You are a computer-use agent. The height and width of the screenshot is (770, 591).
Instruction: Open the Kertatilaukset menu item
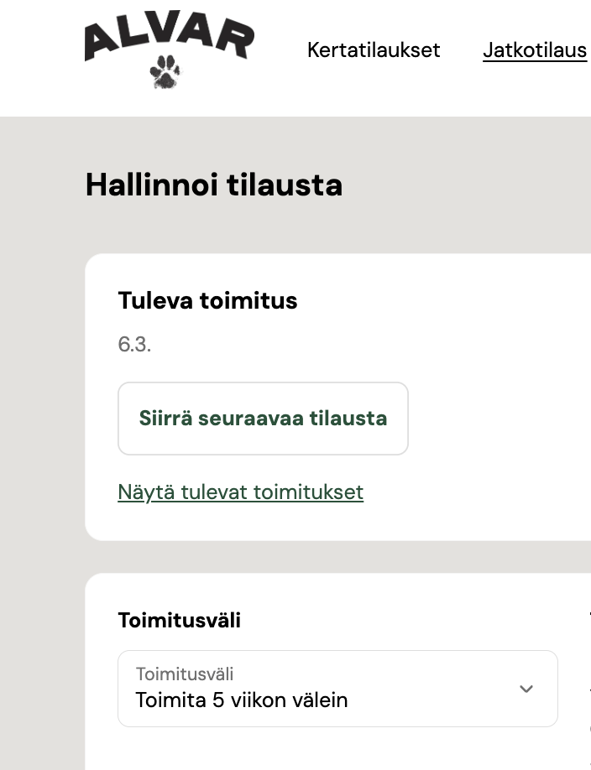point(374,50)
